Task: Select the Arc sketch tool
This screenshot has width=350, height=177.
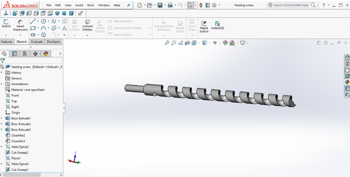Action: (x=44, y=28)
